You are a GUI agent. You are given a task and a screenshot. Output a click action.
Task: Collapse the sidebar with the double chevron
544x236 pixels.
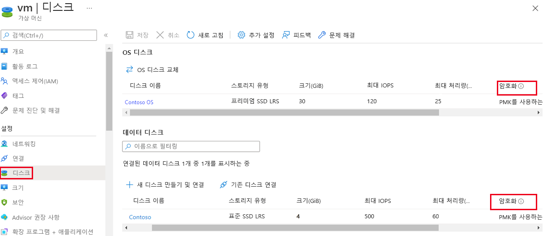pyautogui.click(x=106, y=35)
